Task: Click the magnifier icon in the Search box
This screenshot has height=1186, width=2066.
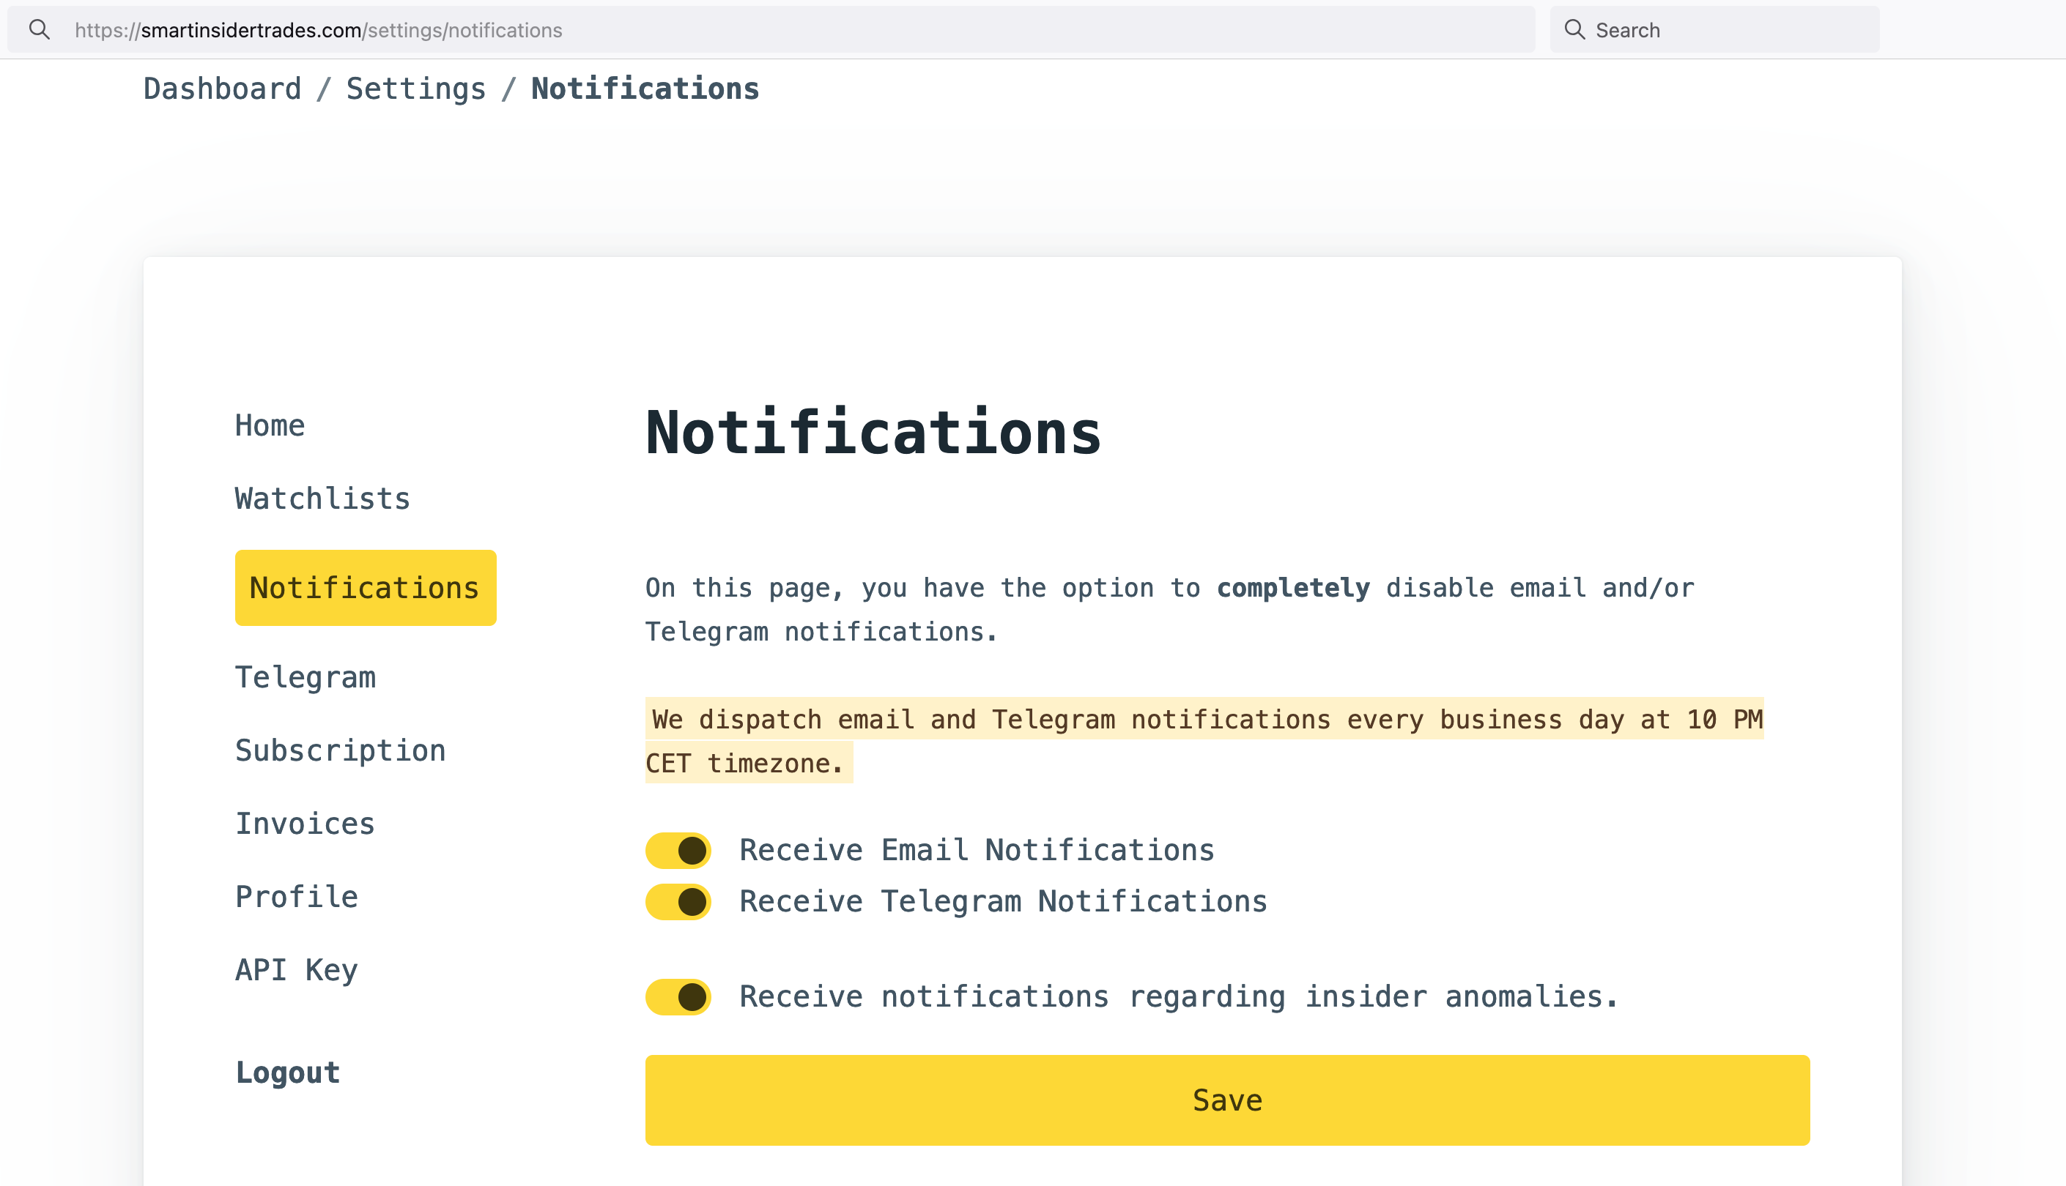Action: (1574, 30)
